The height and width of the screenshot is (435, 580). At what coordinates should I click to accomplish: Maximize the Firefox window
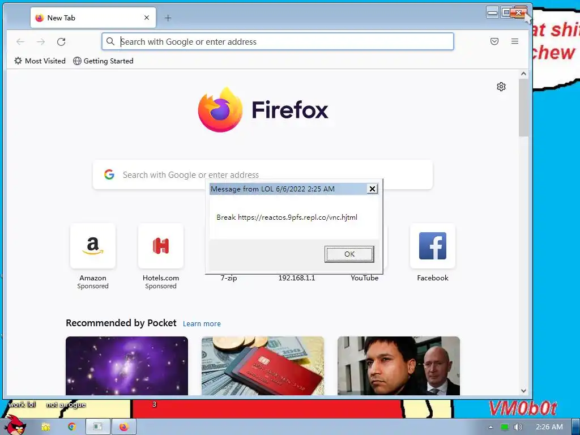[x=505, y=13]
